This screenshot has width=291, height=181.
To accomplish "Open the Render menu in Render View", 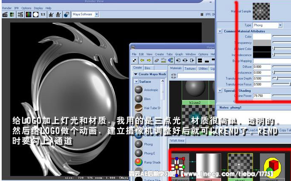I will (7, 8).
